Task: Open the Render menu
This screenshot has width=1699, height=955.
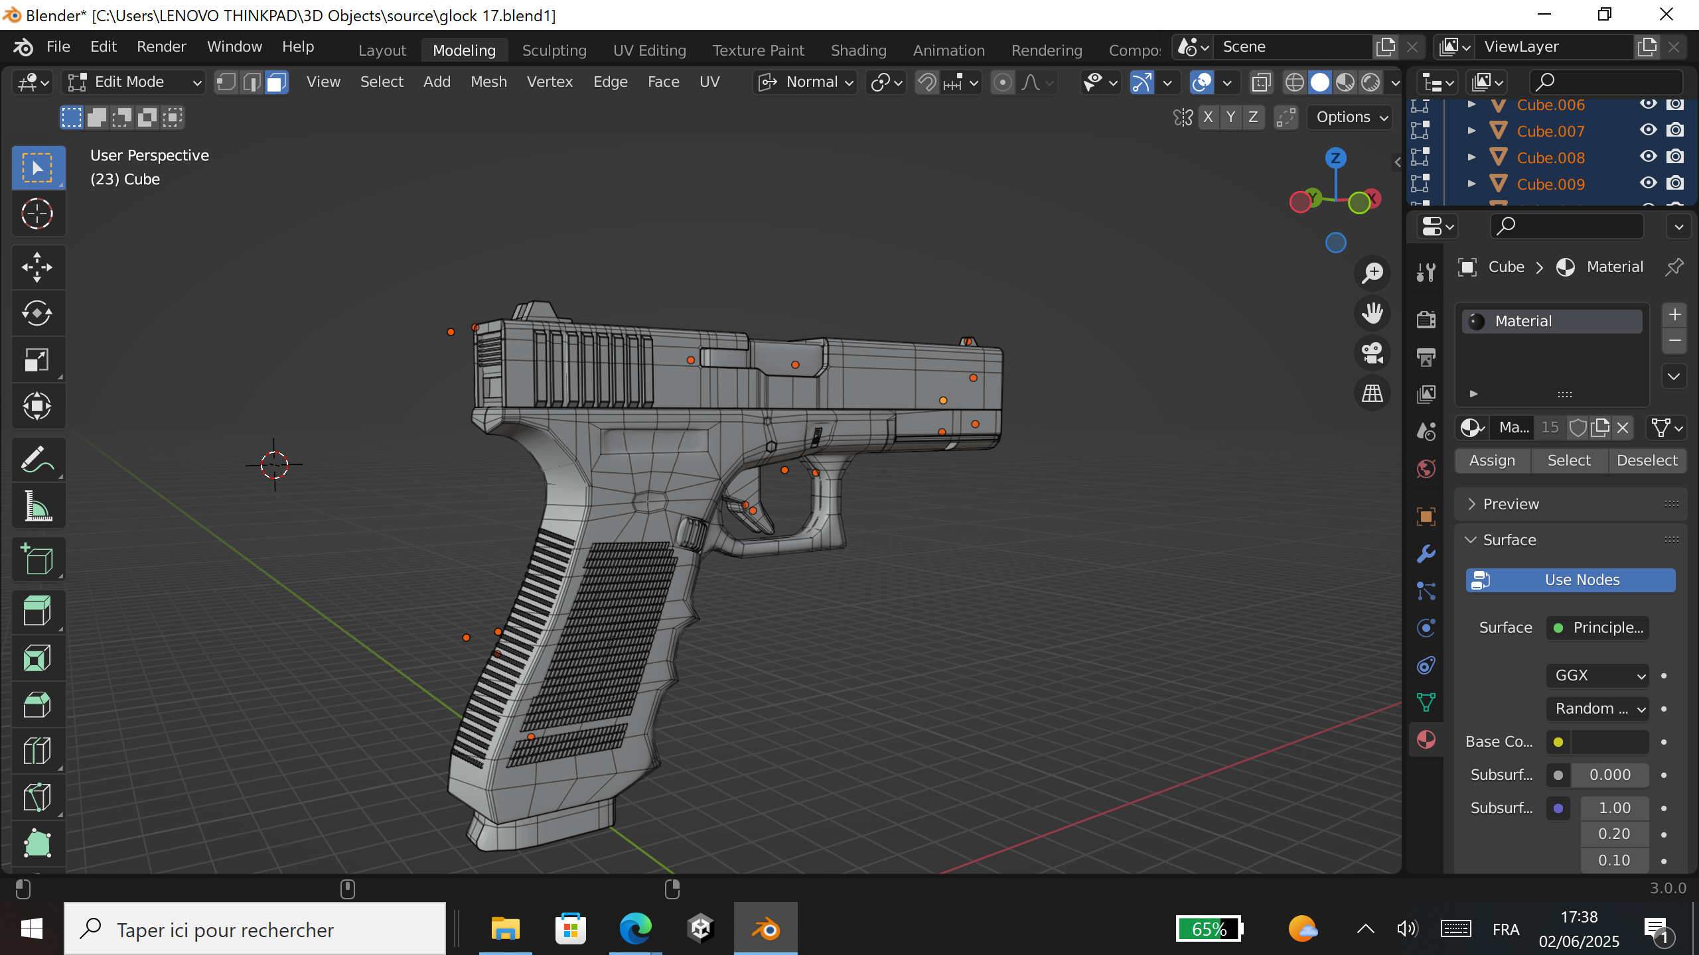Action: tap(161, 47)
